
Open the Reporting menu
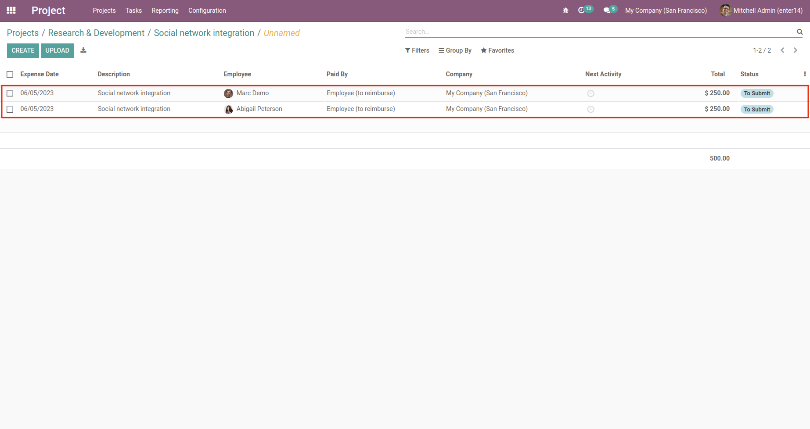[x=165, y=11]
